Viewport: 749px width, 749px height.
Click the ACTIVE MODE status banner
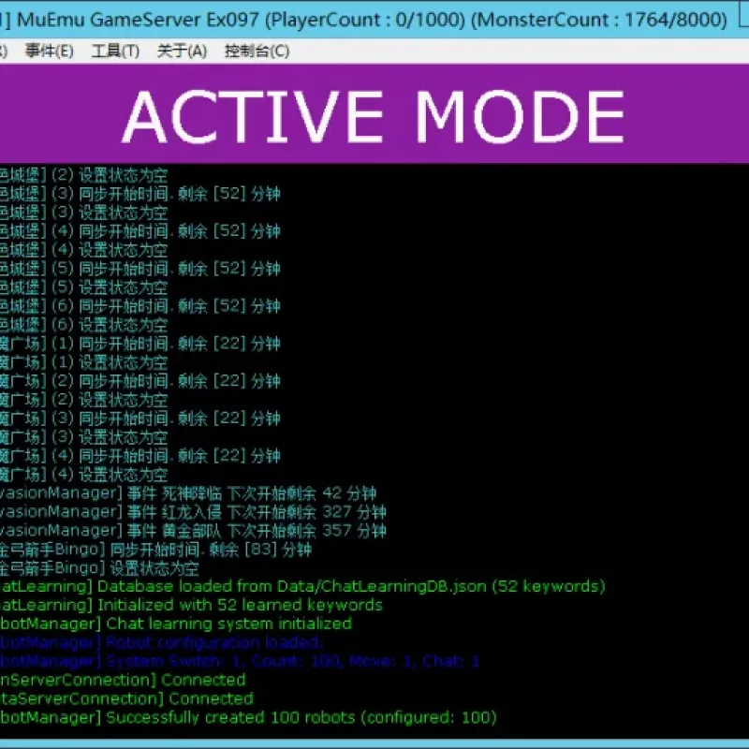(x=374, y=114)
